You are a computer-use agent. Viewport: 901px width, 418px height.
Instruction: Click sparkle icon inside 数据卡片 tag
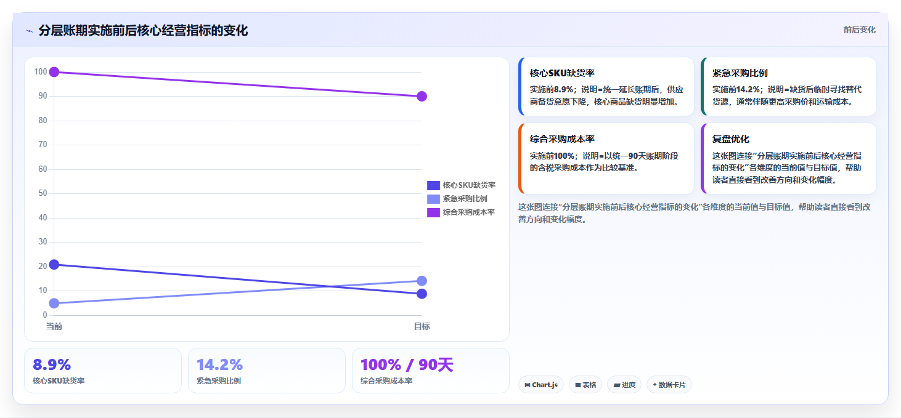pyautogui.click(x=654, y=385)
